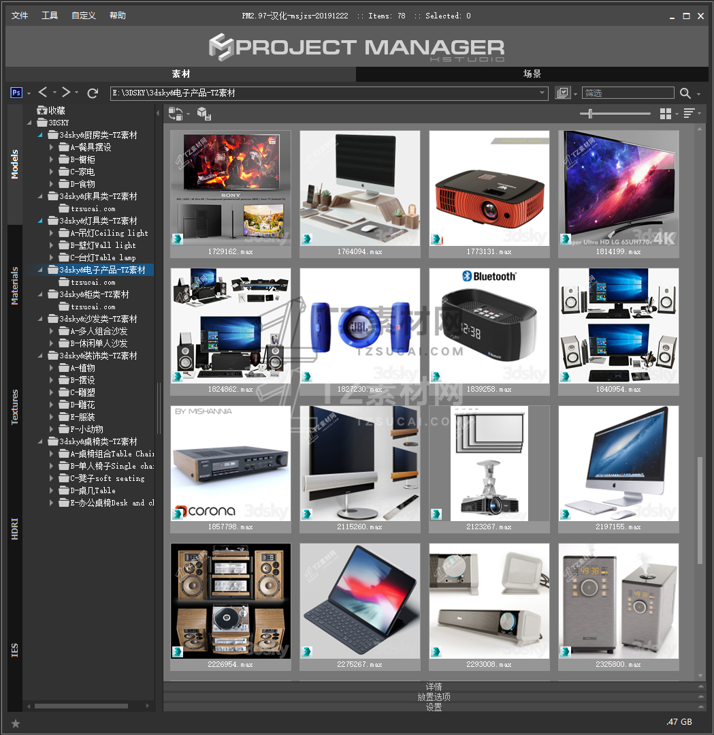714x735 pixels.
Task: Click the Photoshop editor icon
Action: pos(17,93)
